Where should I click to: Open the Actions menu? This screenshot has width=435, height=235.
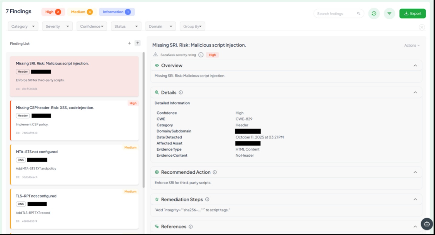[412, 45]
